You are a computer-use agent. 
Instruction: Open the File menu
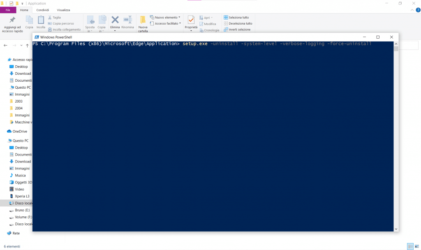pyautogui.click(x=8, y=10)
